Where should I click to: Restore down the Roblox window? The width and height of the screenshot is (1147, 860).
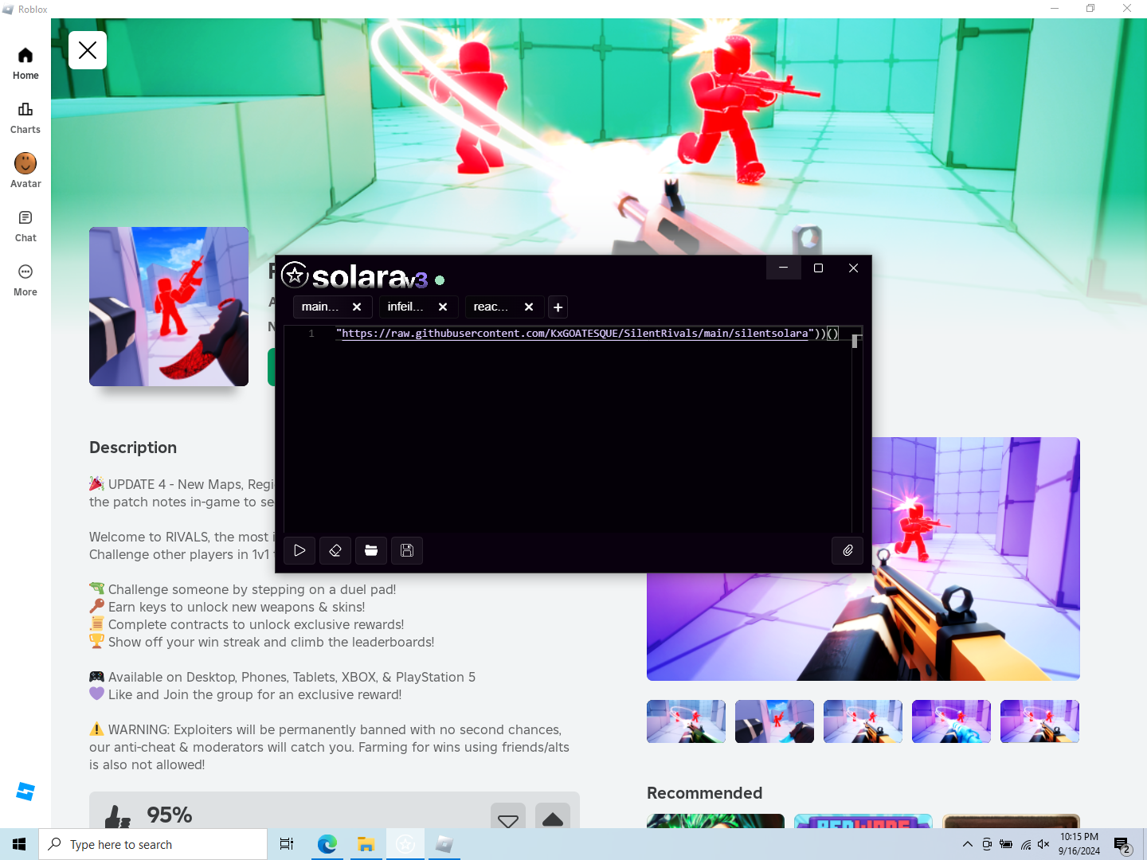coord(1090,9)
